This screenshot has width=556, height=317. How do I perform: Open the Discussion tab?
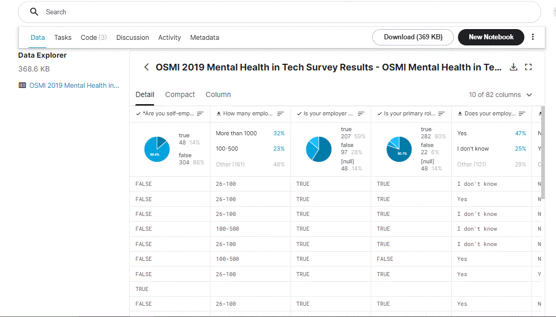132,37
